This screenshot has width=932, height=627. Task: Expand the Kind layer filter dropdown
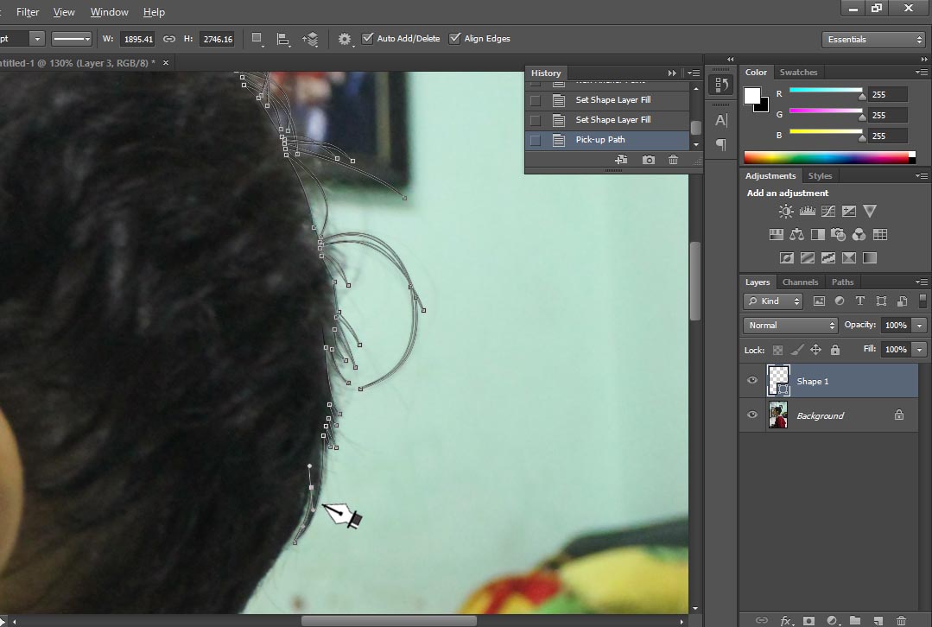point(771,301)
